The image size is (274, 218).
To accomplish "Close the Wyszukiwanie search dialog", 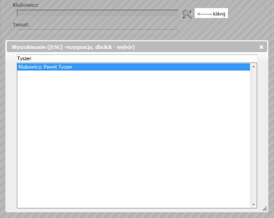I will click(x=261, y=47).
